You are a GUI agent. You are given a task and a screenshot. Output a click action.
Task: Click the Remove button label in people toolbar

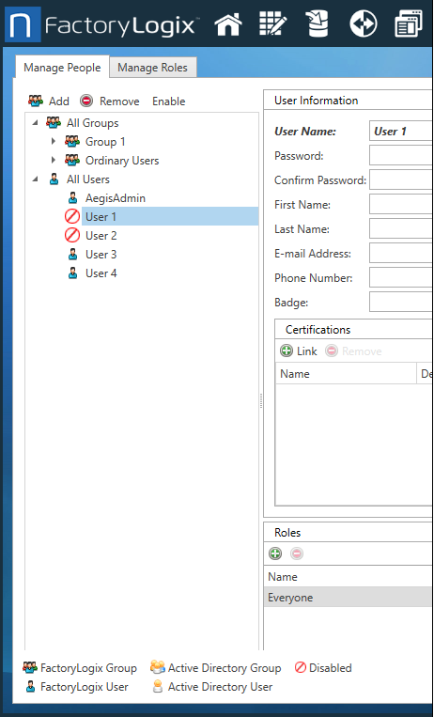[119, 101]
